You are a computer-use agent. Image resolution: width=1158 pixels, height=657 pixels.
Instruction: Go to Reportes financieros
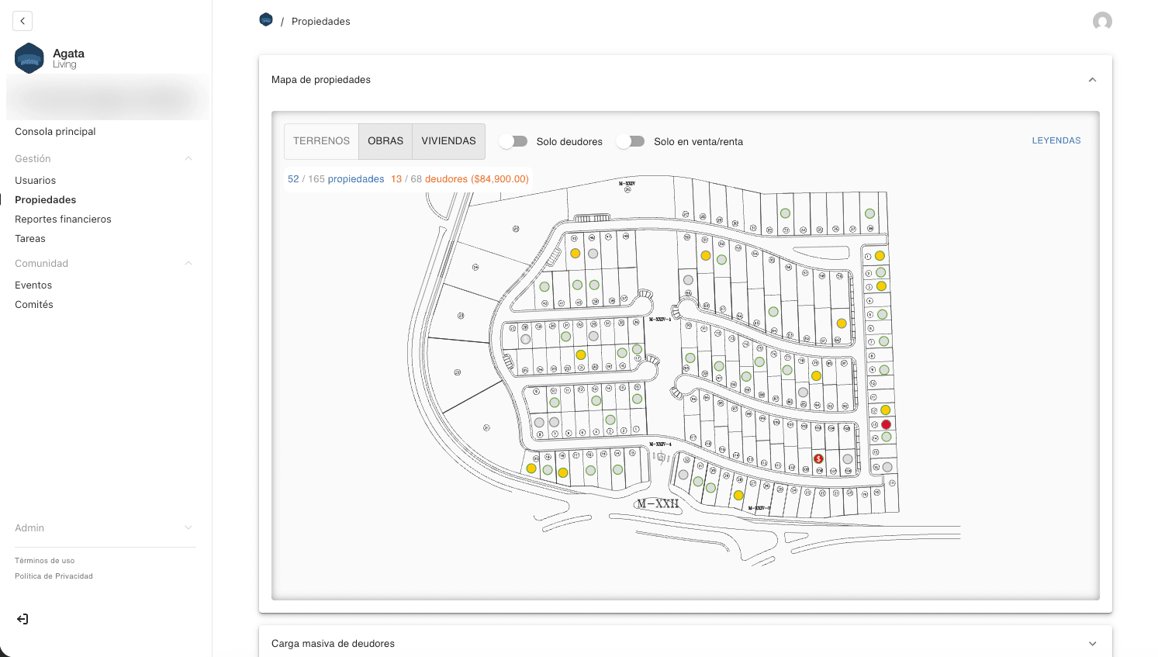click(x=62, y=219)
